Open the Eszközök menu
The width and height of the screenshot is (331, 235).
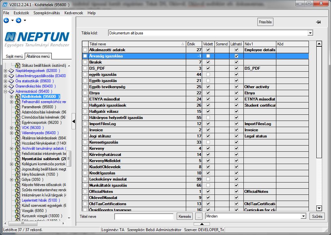click(x=21, y=13)
